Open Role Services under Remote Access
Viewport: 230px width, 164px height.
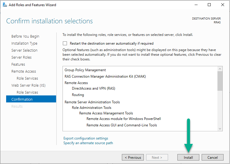(x=27, y=78)
